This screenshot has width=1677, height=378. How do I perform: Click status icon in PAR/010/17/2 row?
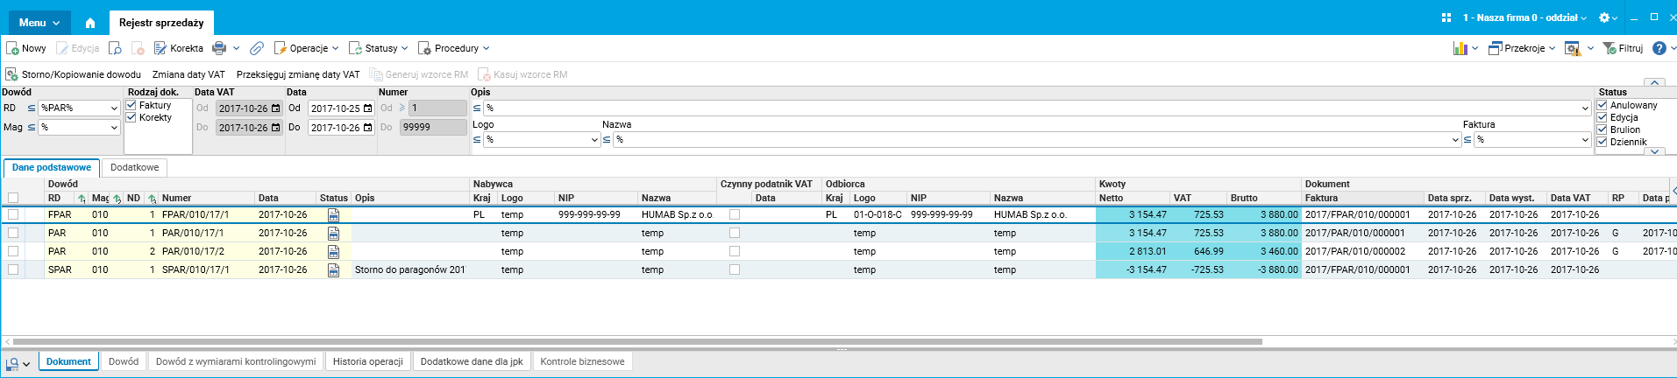[x=333, y=251]
